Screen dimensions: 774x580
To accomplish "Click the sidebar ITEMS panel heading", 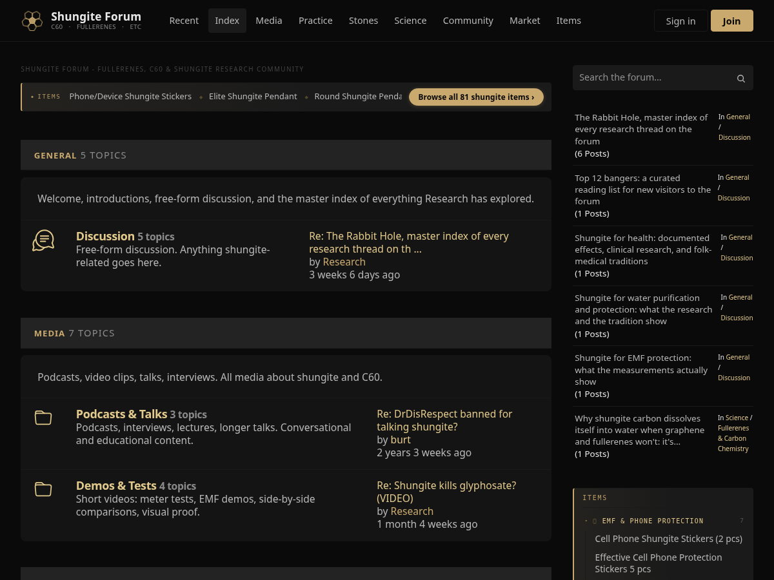I will coord(595,498).
